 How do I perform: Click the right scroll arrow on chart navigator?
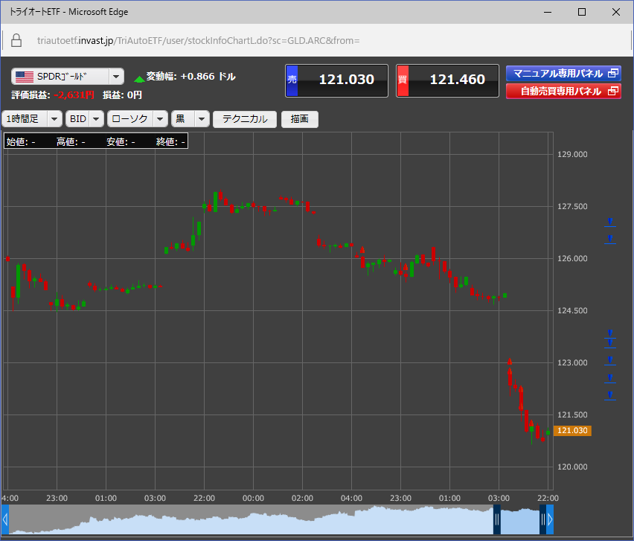click(550, 519)
